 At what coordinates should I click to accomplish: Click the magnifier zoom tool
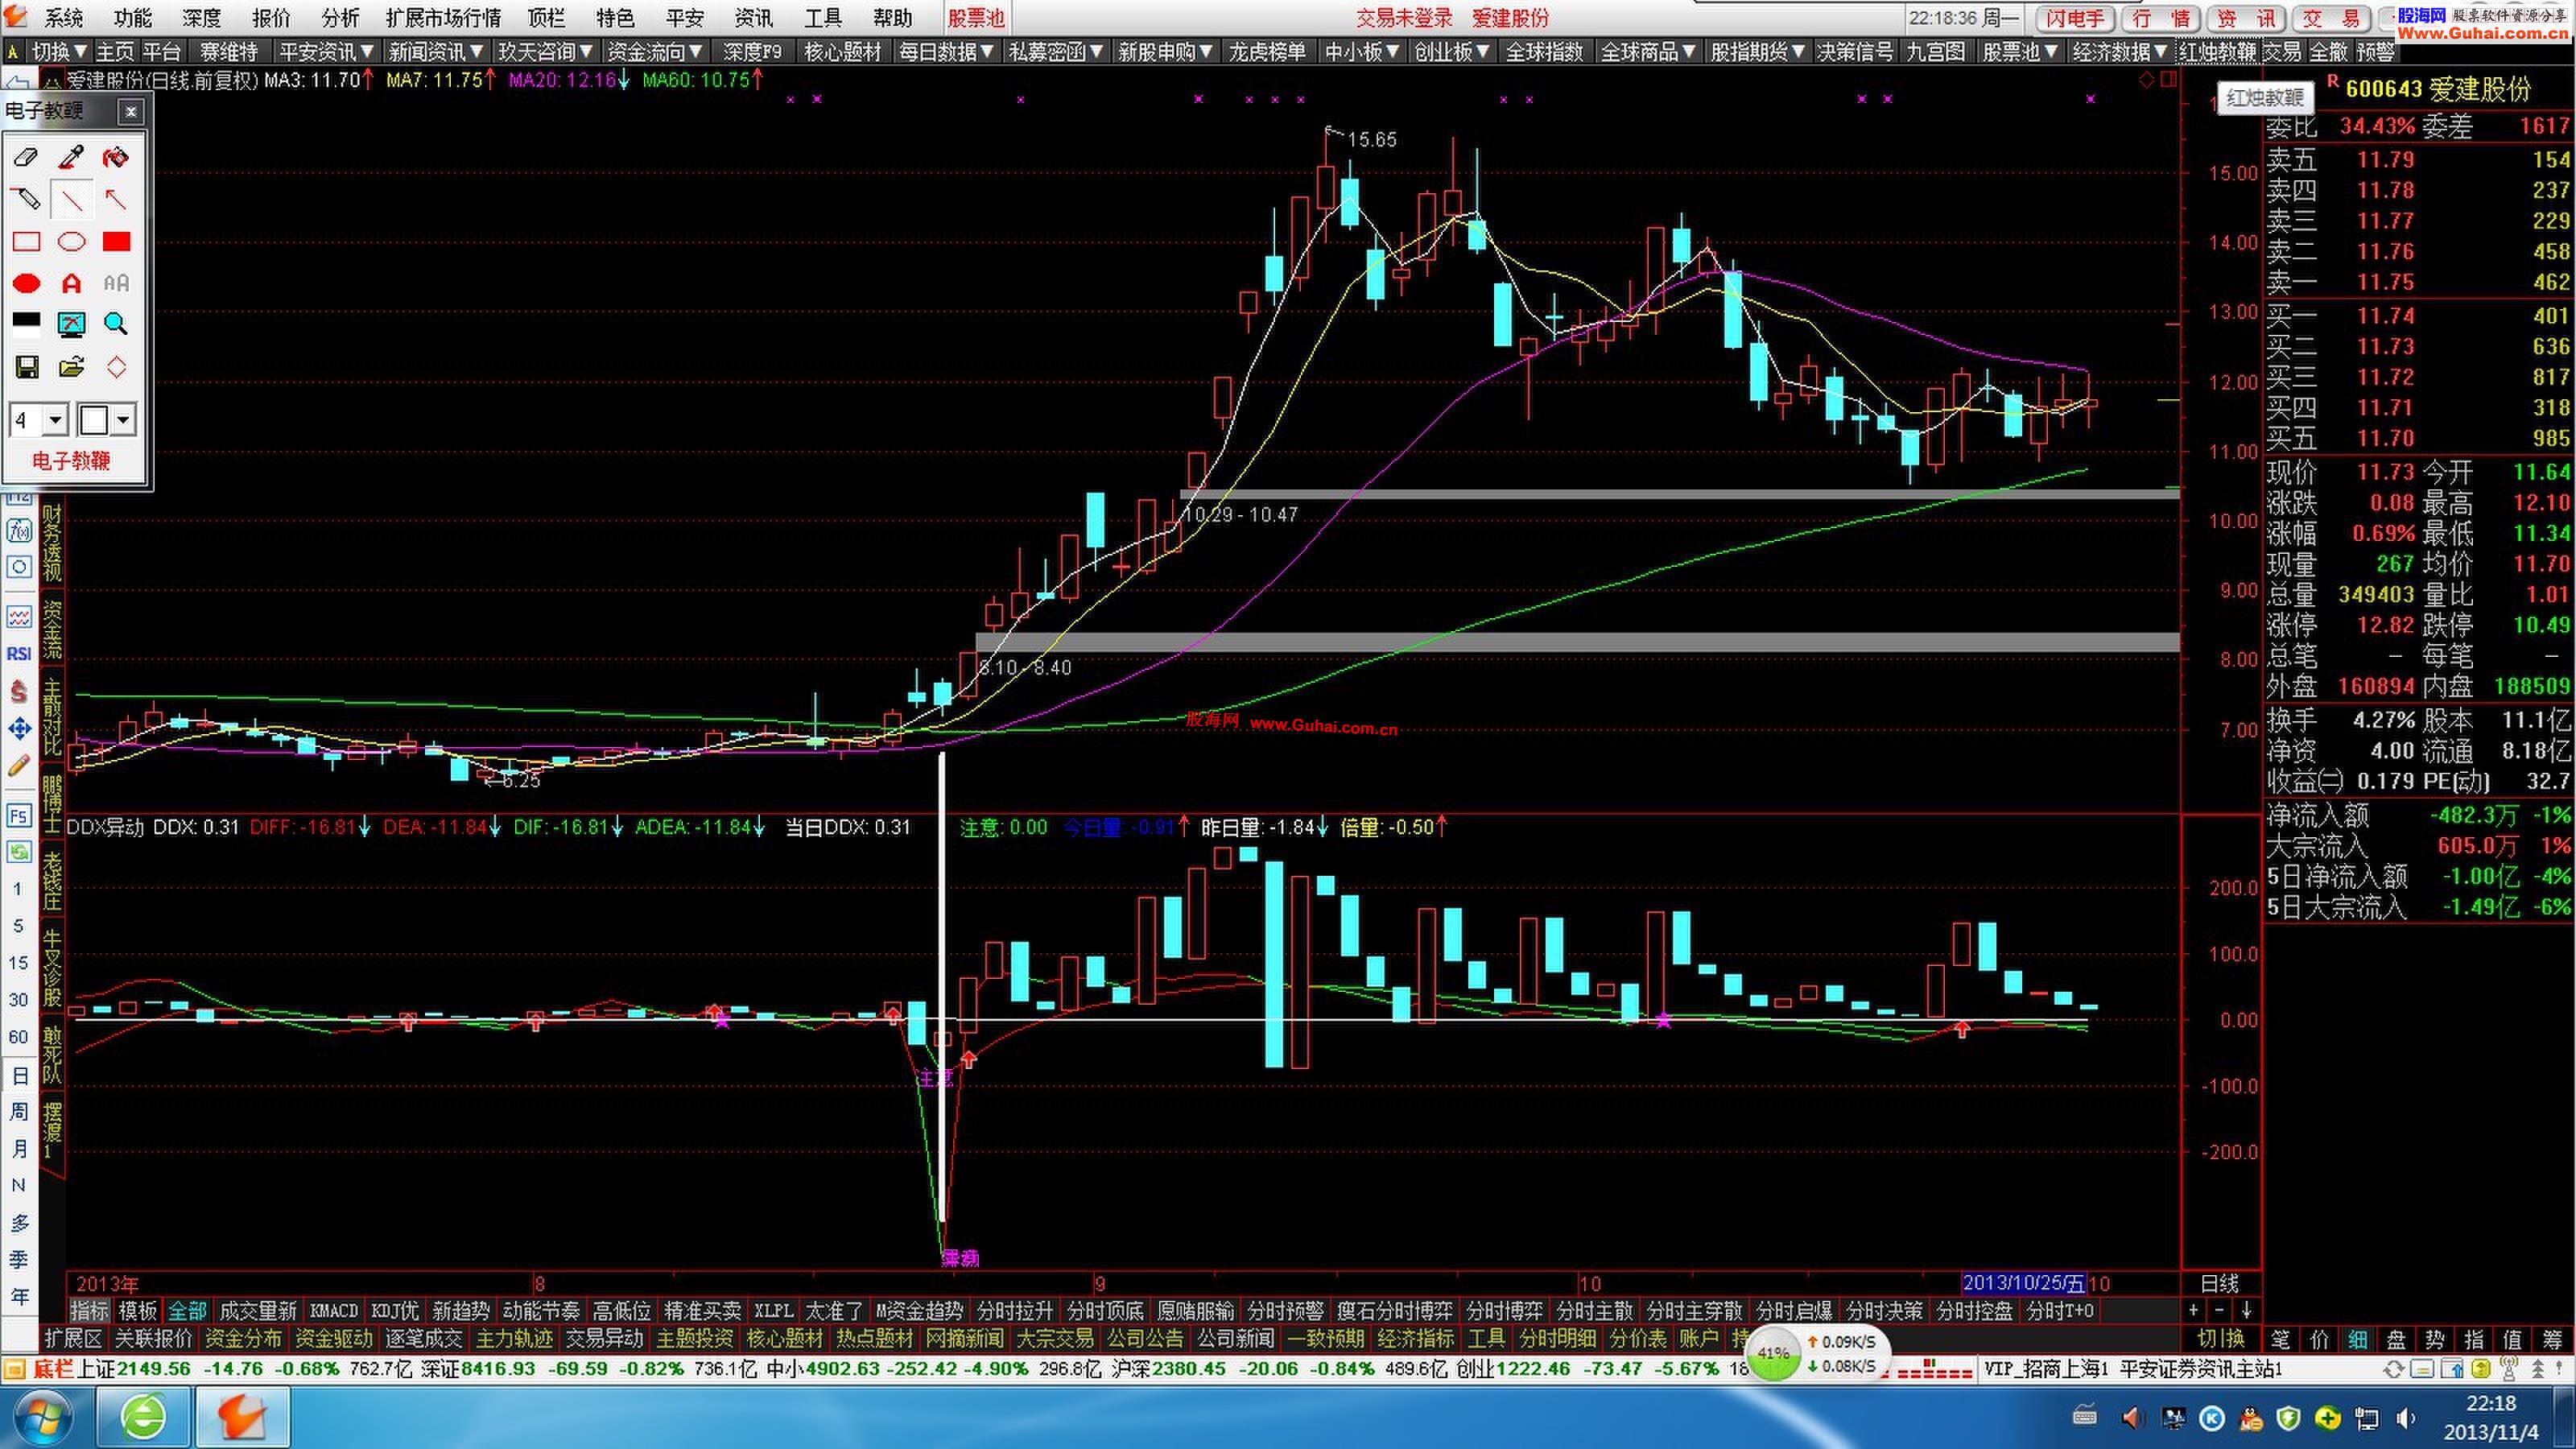[x=116, y=322]
